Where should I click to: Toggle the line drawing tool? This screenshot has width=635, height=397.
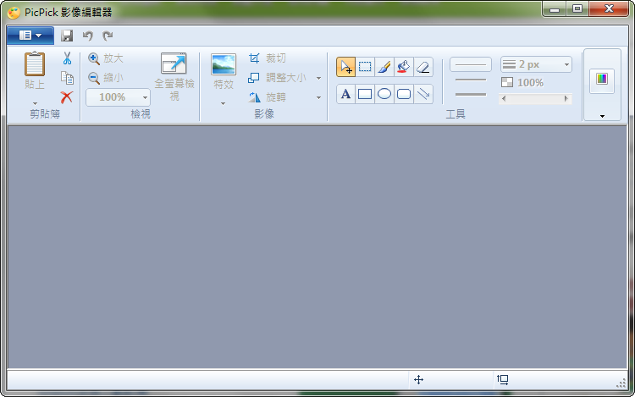tap(423, 94)
